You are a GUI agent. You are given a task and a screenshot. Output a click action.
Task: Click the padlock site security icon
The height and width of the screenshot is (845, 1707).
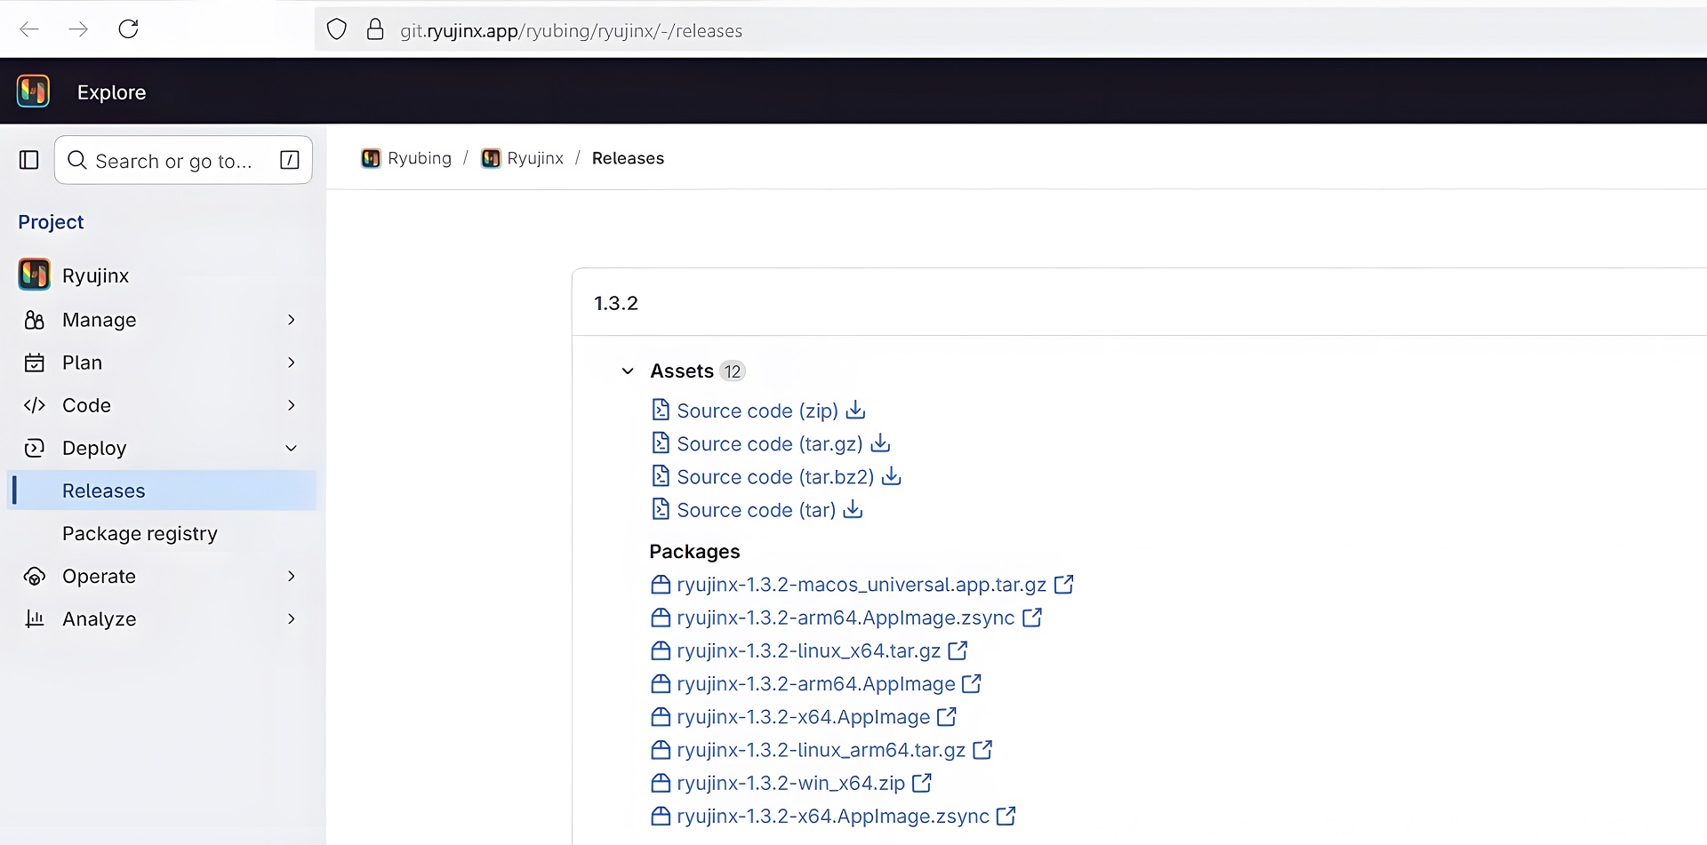[375, 30]
